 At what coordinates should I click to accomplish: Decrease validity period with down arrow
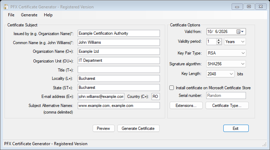[219, 43]
